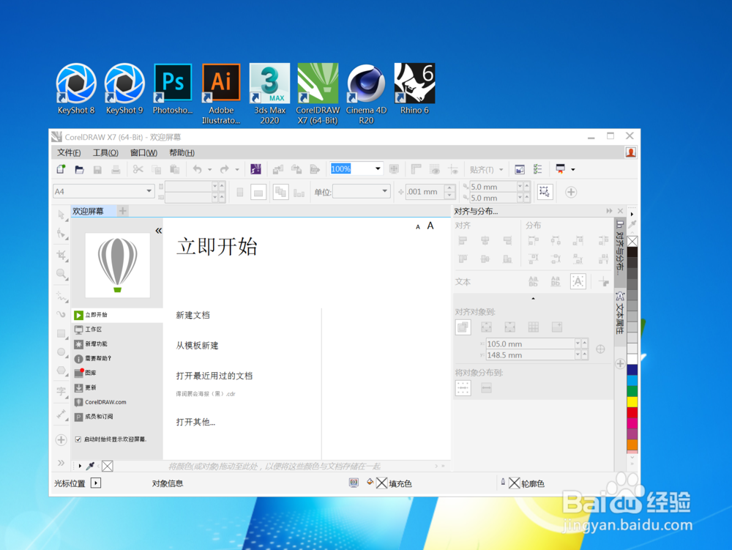Click the larger font size A button
732x550 pixels.
(x=430, y=226)
